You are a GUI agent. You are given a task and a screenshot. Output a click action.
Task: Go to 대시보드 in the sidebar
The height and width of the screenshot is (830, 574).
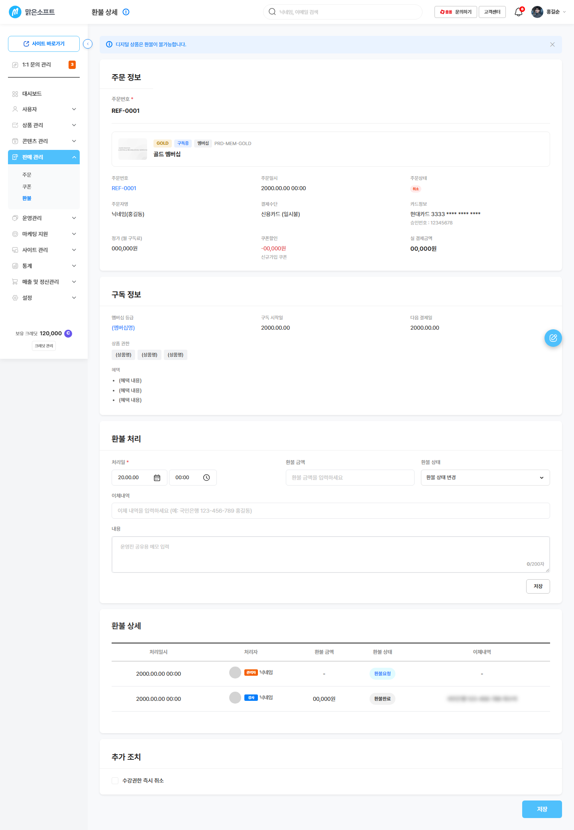click(x=32, y=94)
